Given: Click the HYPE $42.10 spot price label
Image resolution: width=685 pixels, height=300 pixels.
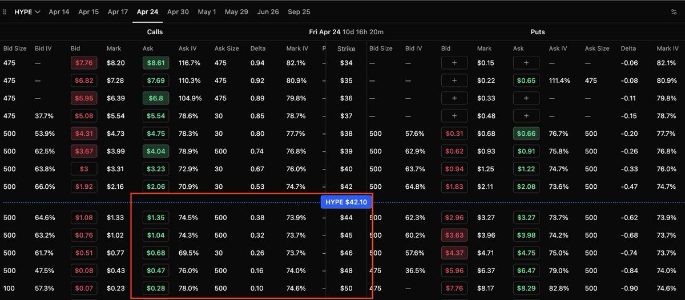Looking at the screenshot, I should click(x=346, y=202).
